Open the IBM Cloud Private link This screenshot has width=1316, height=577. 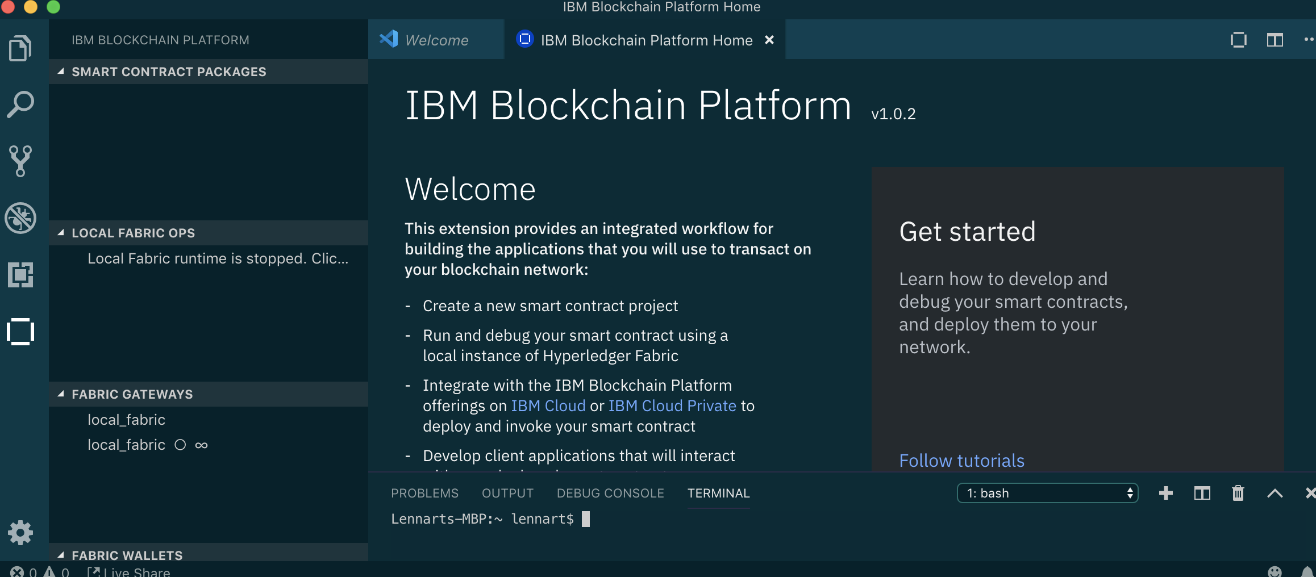tap(672, 405)
